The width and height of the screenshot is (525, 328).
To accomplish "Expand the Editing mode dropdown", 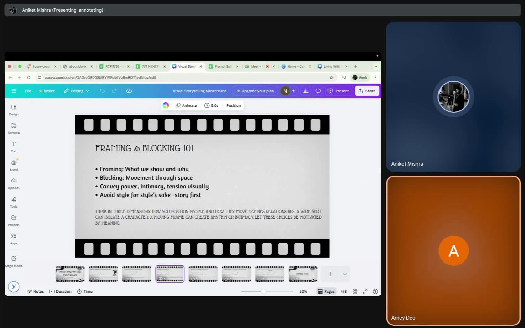I will [77, 91].
